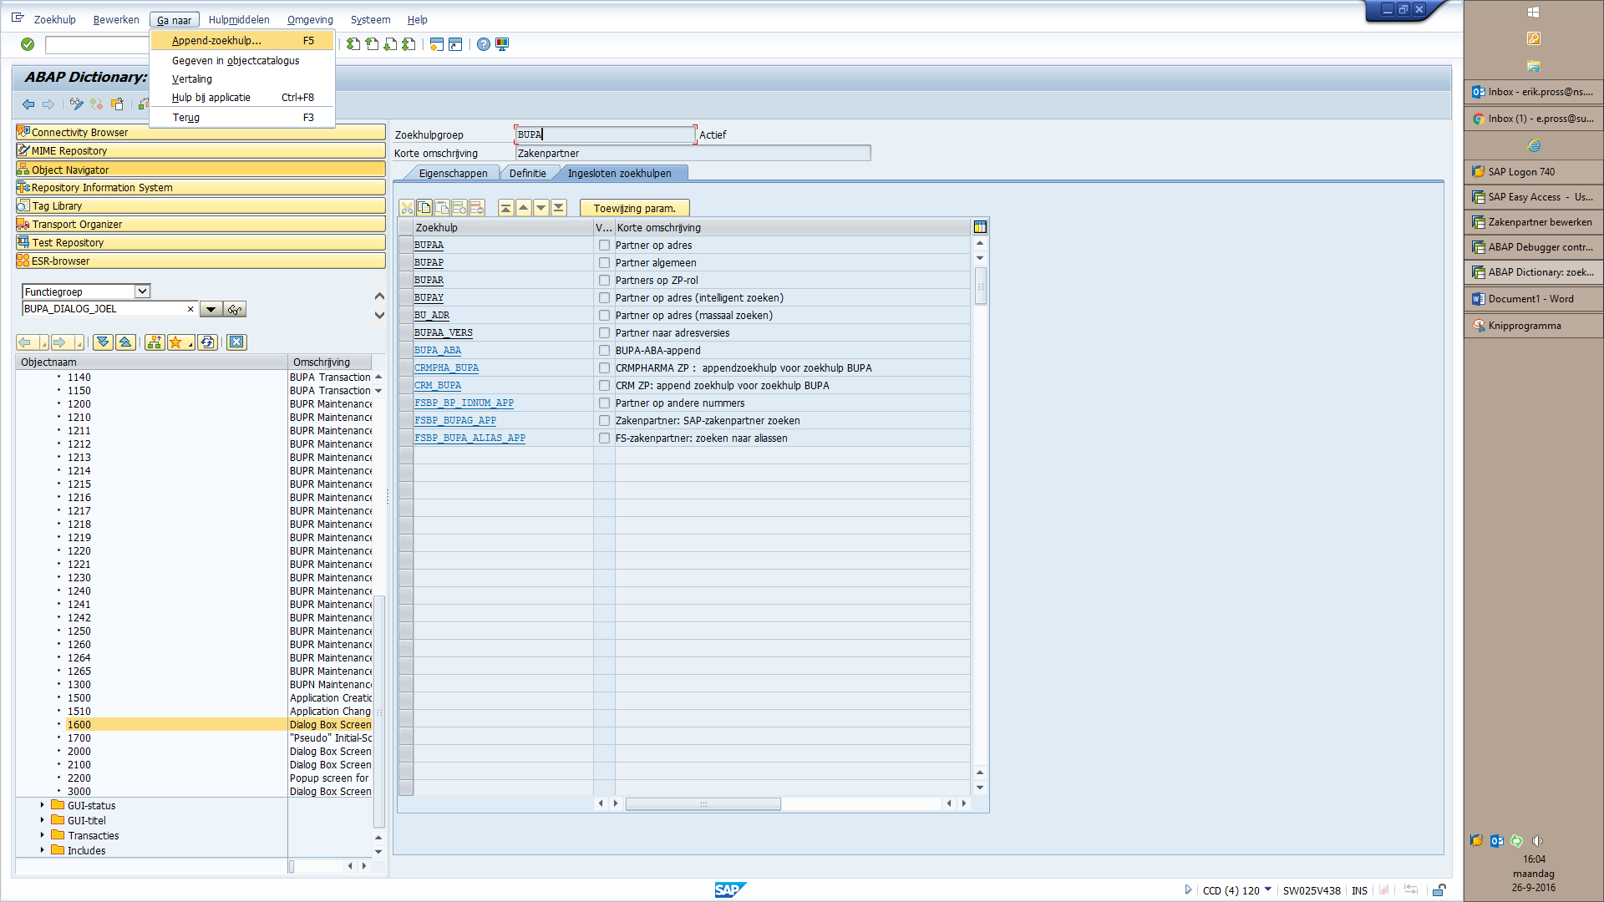Open the Functiegroep object type dropdown
The height and width of the screenshot is (902, 1604).
coord(142,291)
